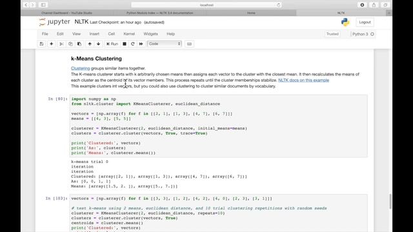
Task: Open a new browser tab plus button
Action: 389,13
